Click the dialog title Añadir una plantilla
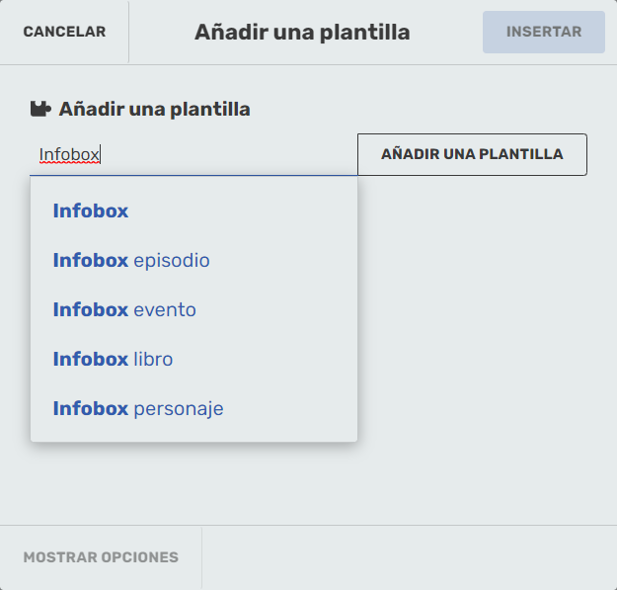 pyautogui.click(x=302, y=33)
